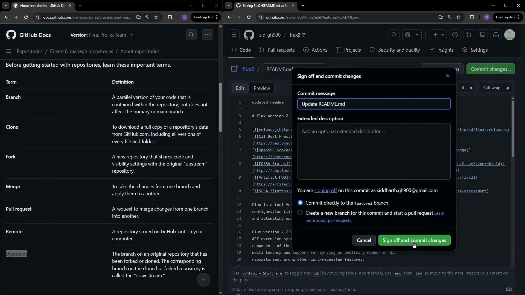
Task: Open the flux2 path link in editor
Action: [x=248, y=69]
